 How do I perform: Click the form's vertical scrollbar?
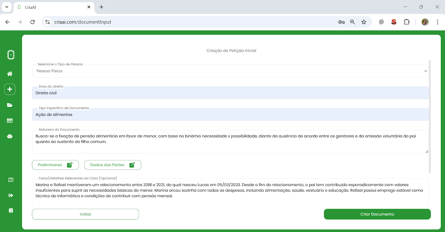[x=430, y=117]
